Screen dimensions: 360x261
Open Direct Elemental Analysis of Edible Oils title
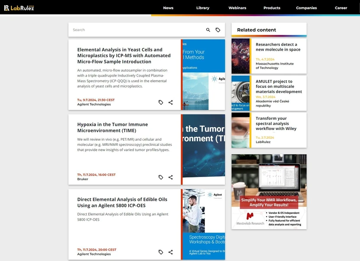click(x=122, y=202)
